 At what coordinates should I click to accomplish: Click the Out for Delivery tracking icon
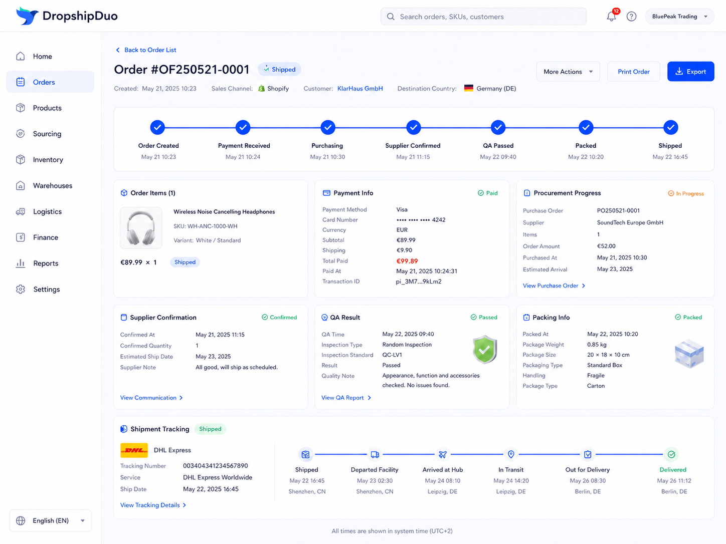coord(588,454)
